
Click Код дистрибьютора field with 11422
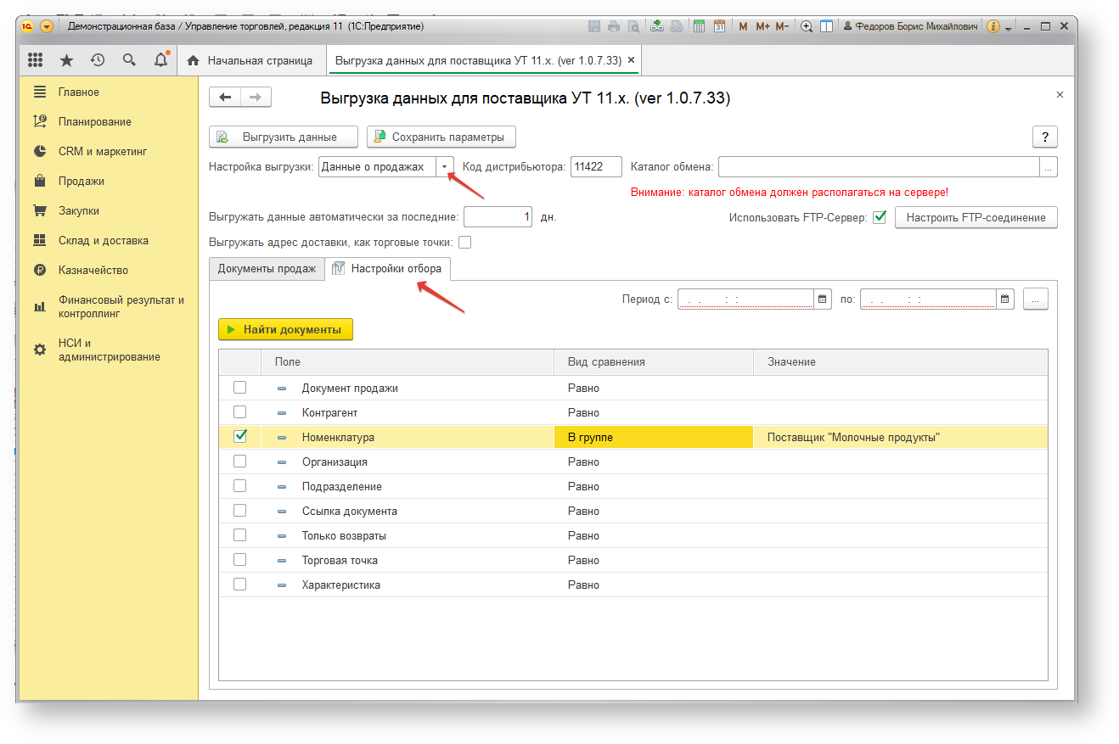pyautogui.click(x=596, y=167)
